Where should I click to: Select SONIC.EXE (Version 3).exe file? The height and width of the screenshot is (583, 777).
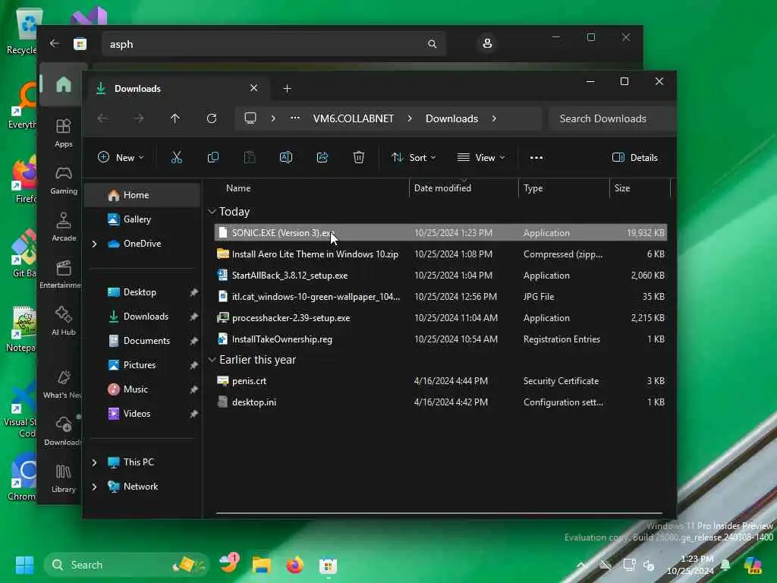click(x=441, y=232)
